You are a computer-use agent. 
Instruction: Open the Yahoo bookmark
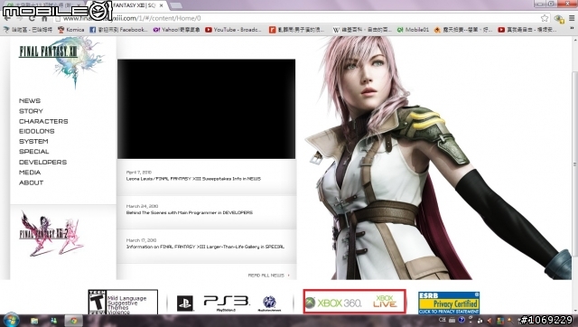176,30
